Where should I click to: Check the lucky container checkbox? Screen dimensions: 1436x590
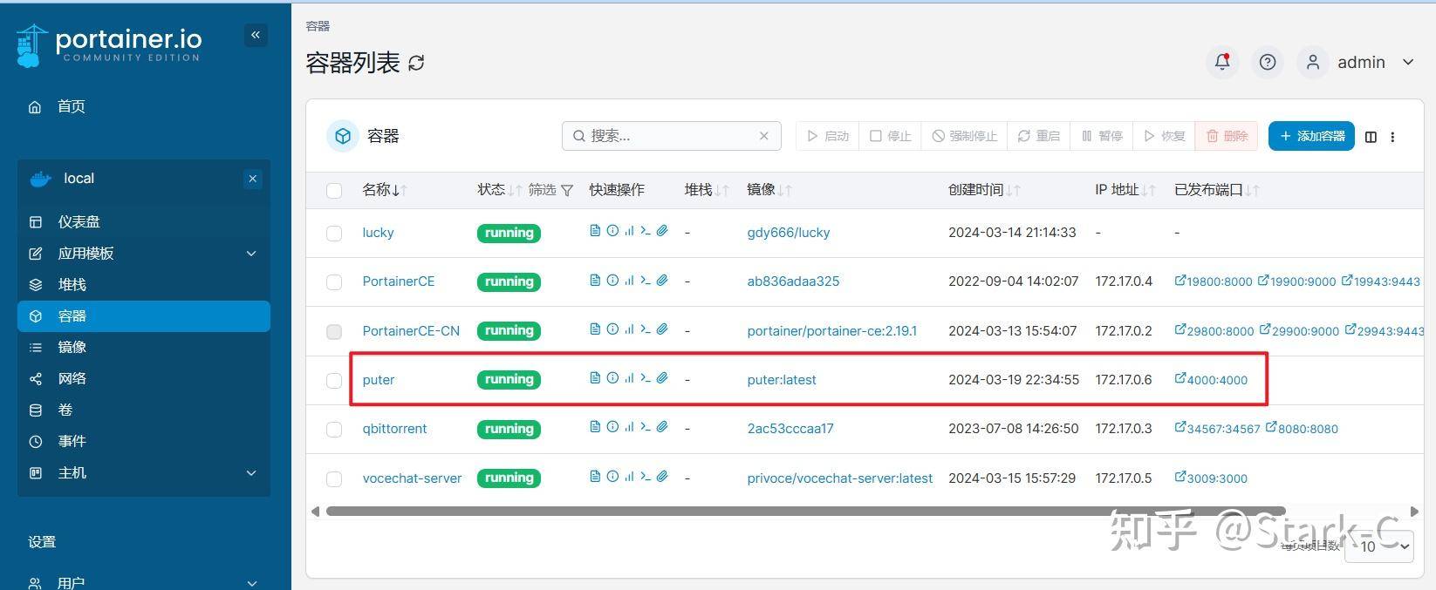[334, 233]
